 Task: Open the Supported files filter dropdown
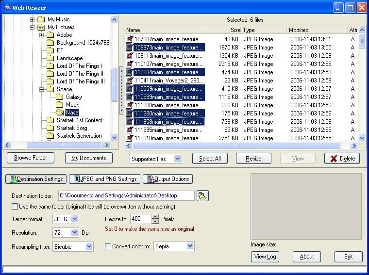pos(177,159)
